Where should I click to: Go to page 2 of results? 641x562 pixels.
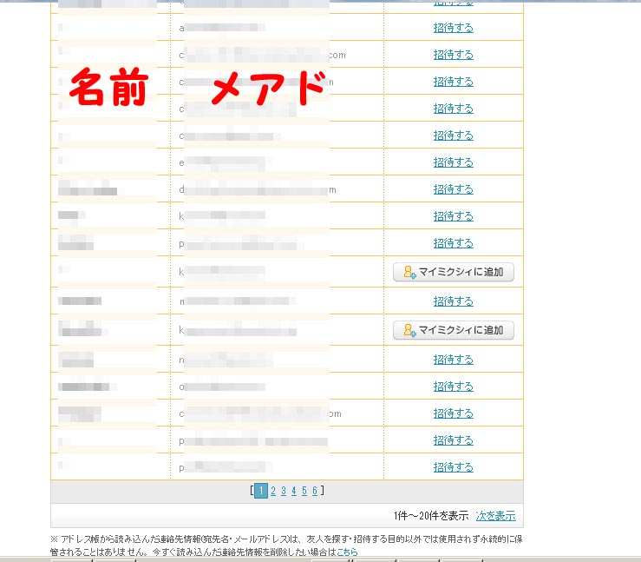(x=273, y=491)
